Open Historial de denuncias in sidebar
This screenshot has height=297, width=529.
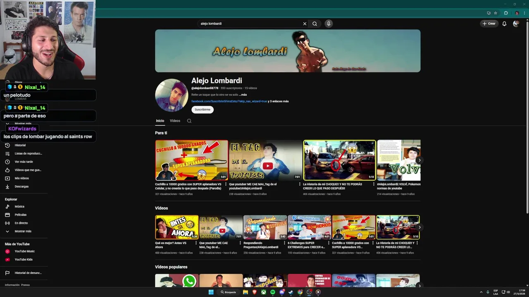[24, 273]
